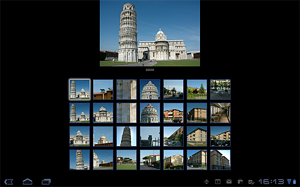Select the backlit tower against sun thumbnail
Image resolution: width=300 pixels, height=187 pixels.
126,136
